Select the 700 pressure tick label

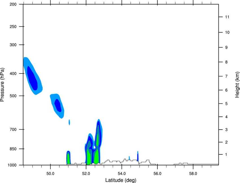tap(13, 130)
